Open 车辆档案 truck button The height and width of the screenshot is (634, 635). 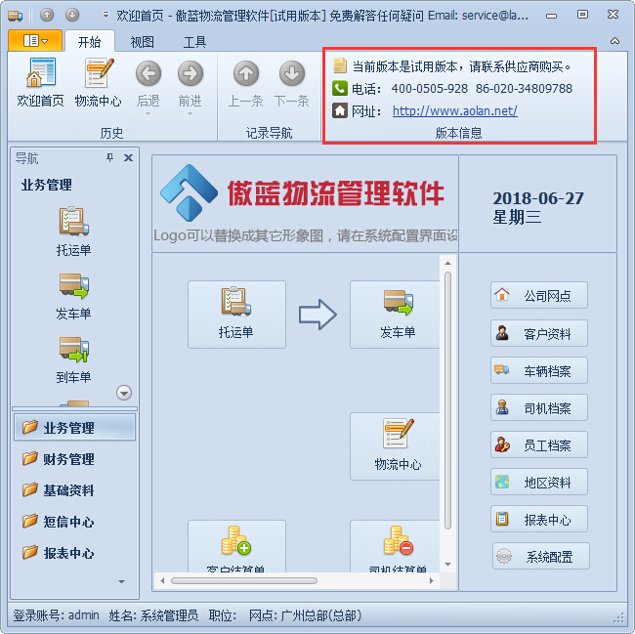(539, 370)
